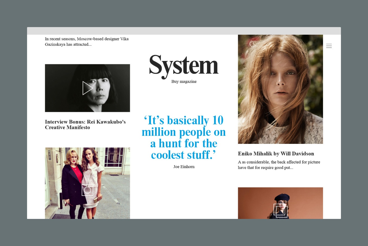Click the 'A as considerable' article excerpt
The image size is (368, 246).
[x=279, y=165]
